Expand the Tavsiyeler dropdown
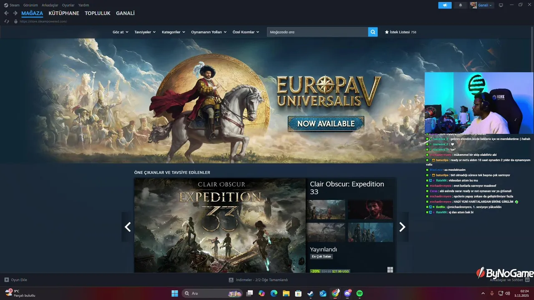 (x=145, y=32)
